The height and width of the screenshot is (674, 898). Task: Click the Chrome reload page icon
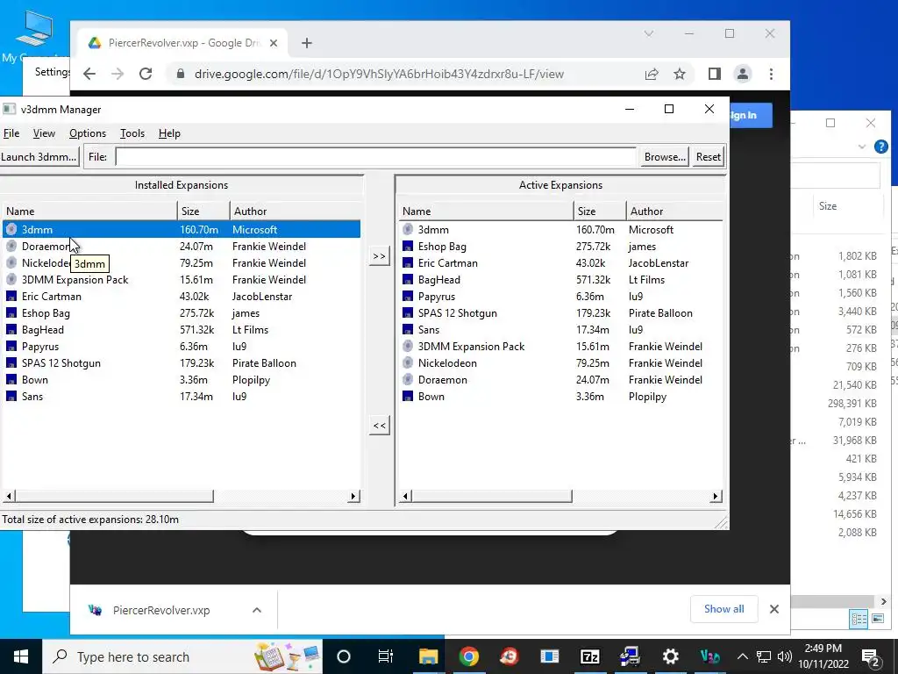pyautogui.click(x=146, y=74)
